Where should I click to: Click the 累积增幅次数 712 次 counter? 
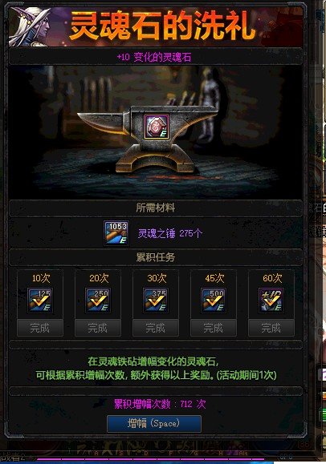click(160, 404)
